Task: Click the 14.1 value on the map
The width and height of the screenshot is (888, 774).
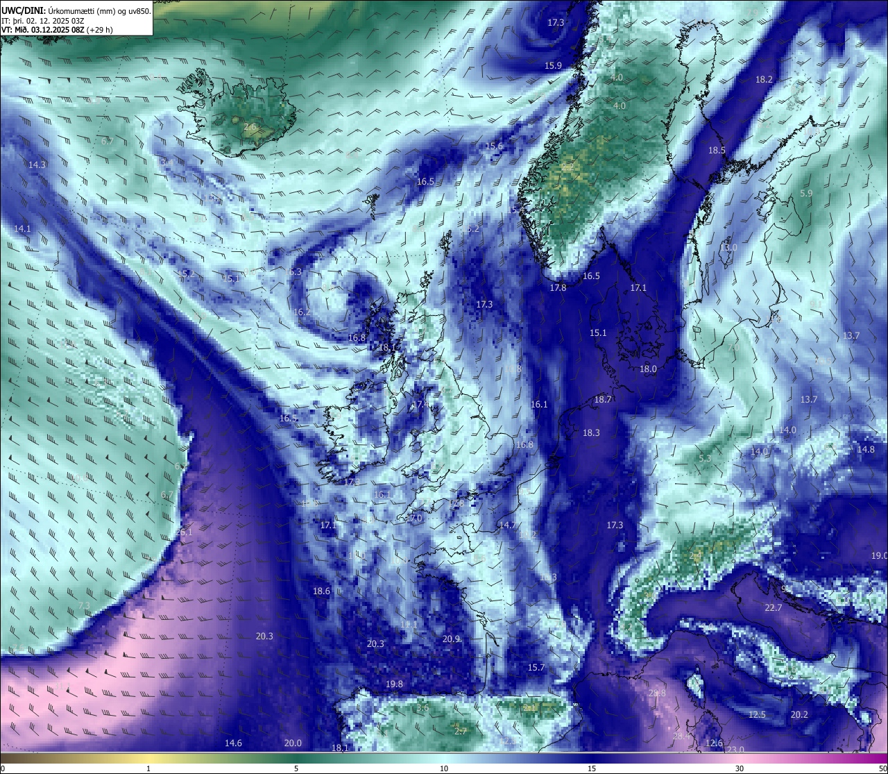Action: pos(22,229)
